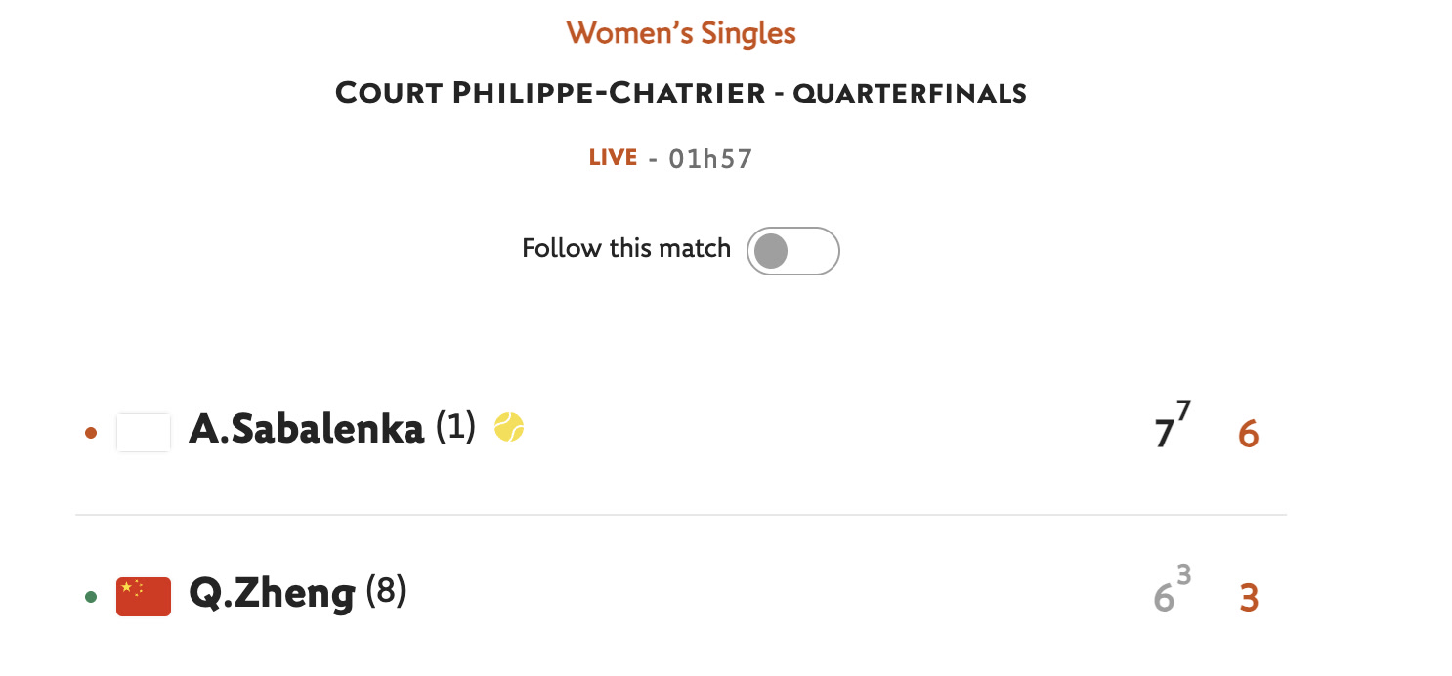Click Sabalenka's first set score 7

click(1163, 434)
